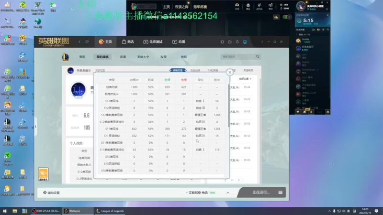Click the blue shield icon in header
The width and height of the screenshot is (383, 215).
(x=245, y=42)
